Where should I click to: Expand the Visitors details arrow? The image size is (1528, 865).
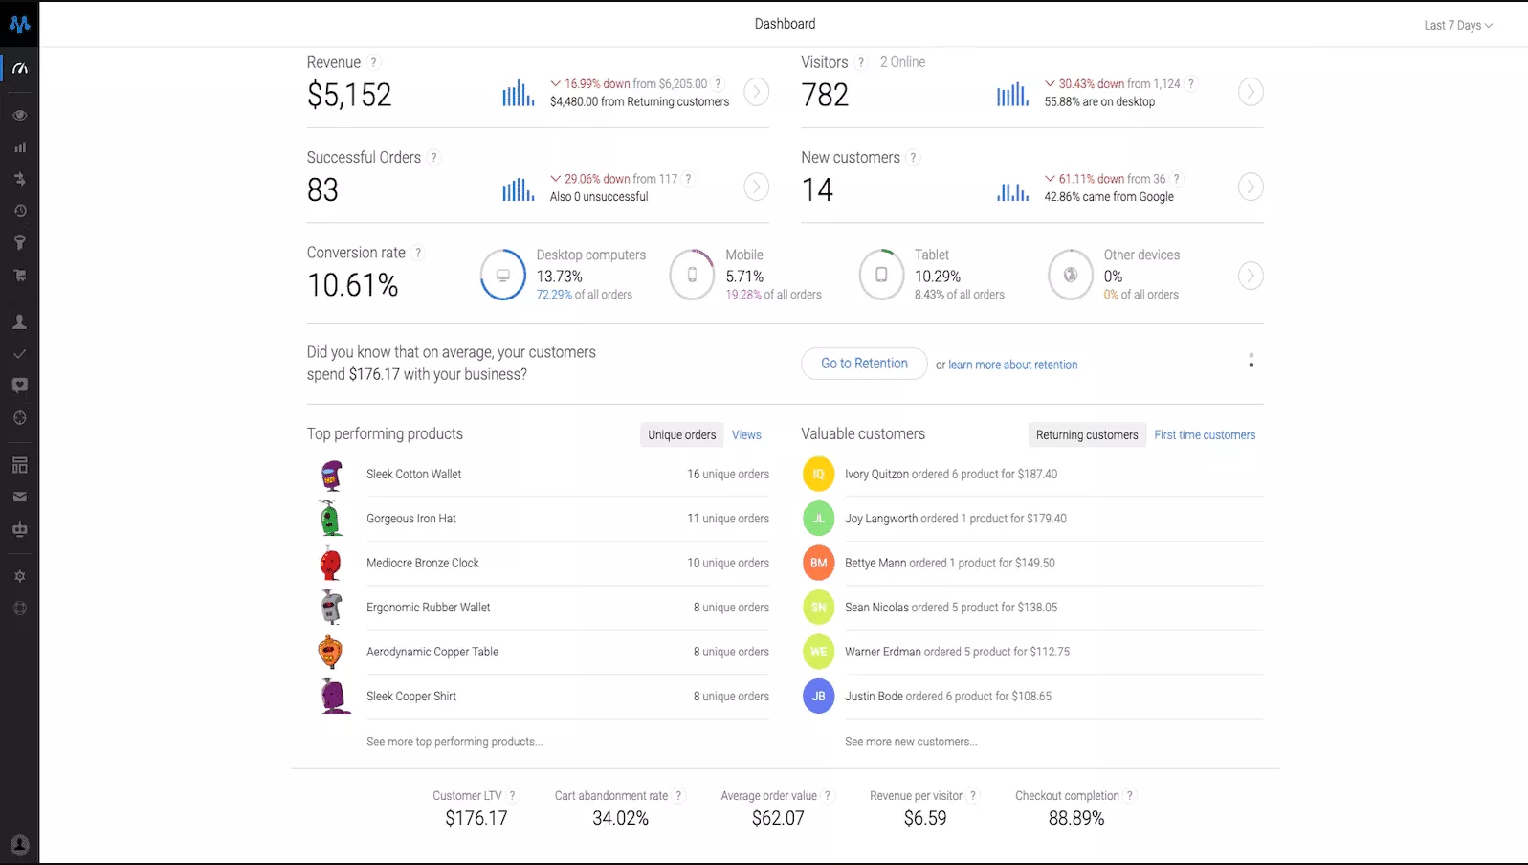pos(1251,92)
